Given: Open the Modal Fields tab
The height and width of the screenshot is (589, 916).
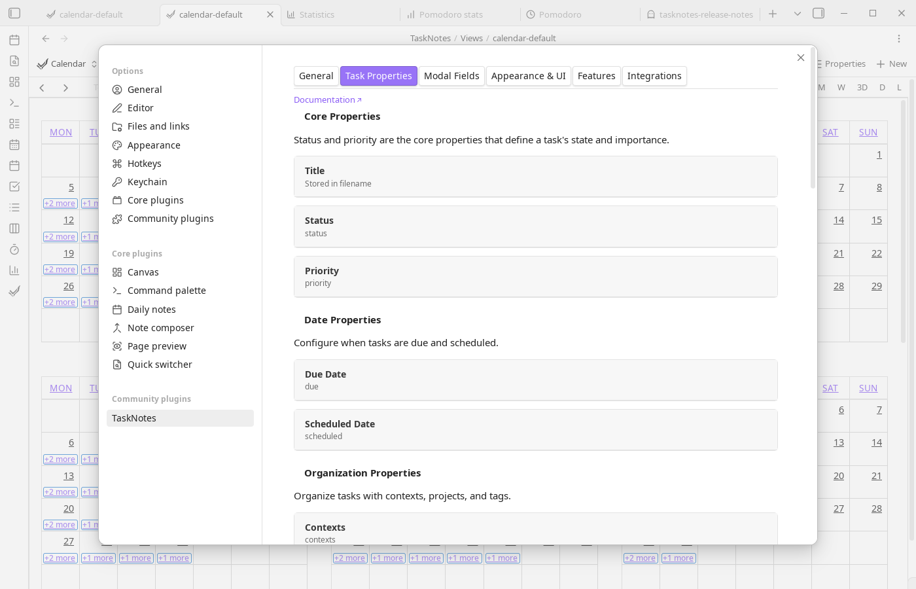Looking at the screenshot, I should [x=451, y=76].
